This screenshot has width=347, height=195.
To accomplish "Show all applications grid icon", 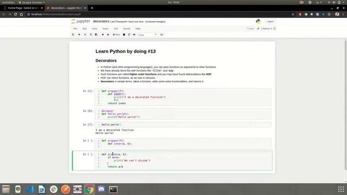I will (x=341, y=189).
